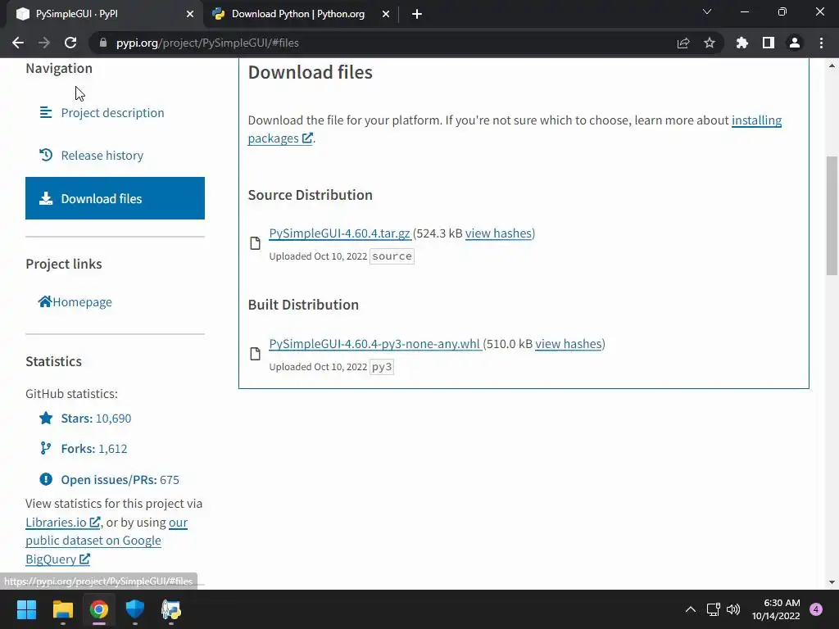The height and width of the screenshot is (629, 839).
Task: Open Release history in navigation
Action: (102, 155)
